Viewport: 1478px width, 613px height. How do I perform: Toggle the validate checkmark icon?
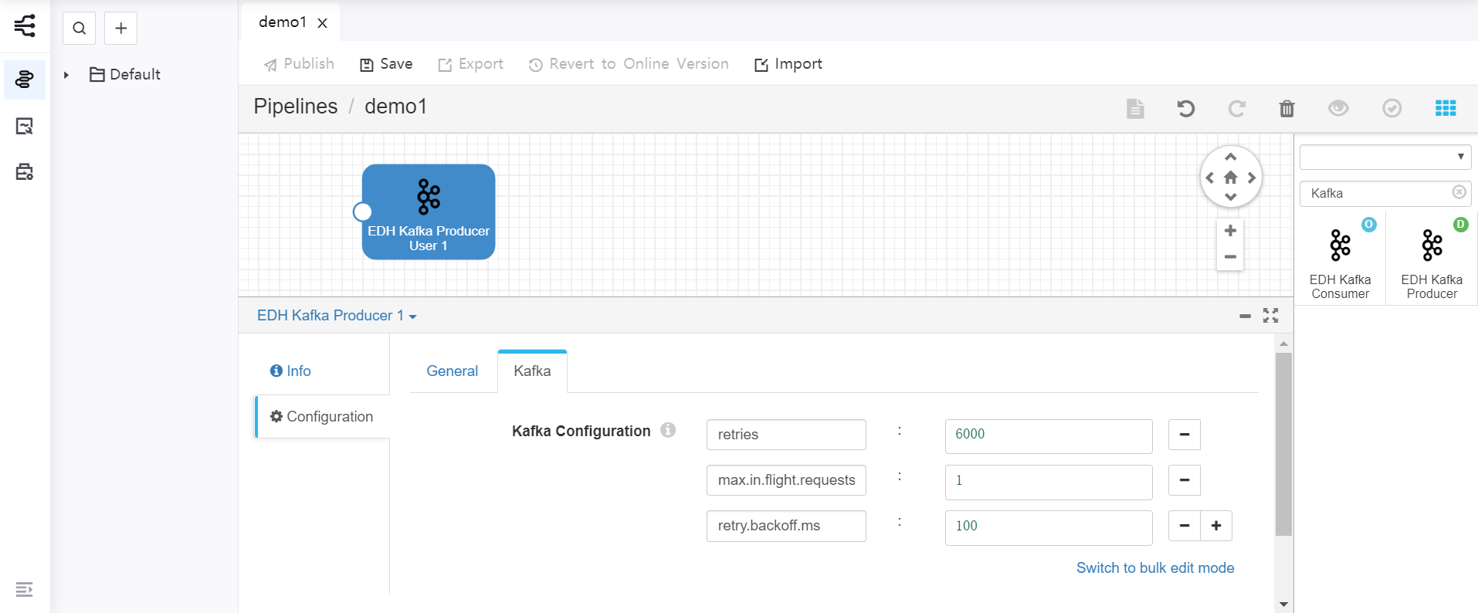point(1392,109)
